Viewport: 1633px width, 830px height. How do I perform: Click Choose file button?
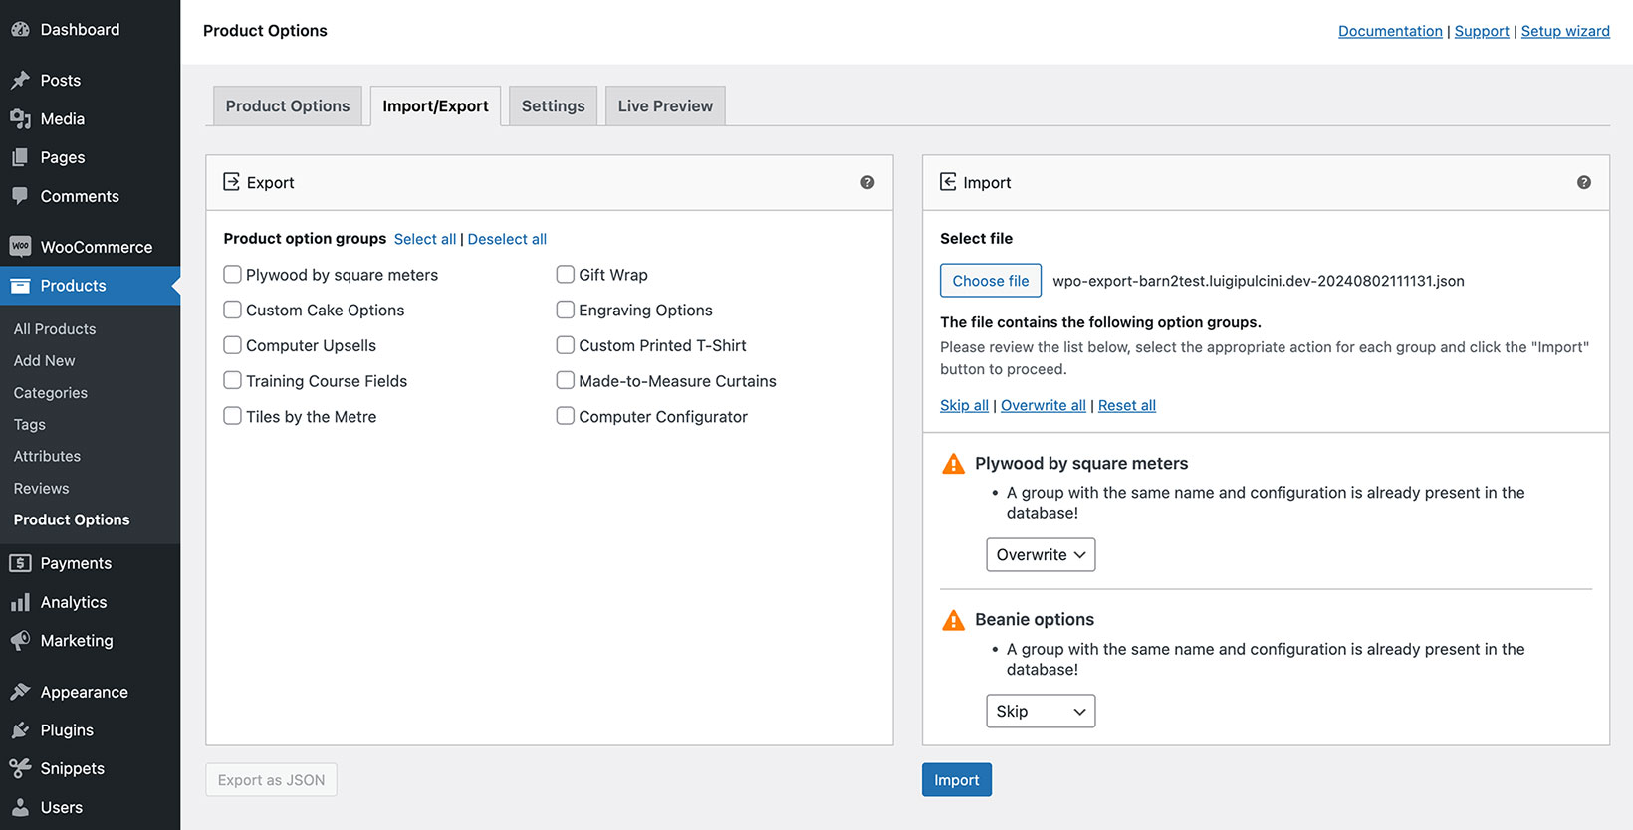tap(991, 281)
